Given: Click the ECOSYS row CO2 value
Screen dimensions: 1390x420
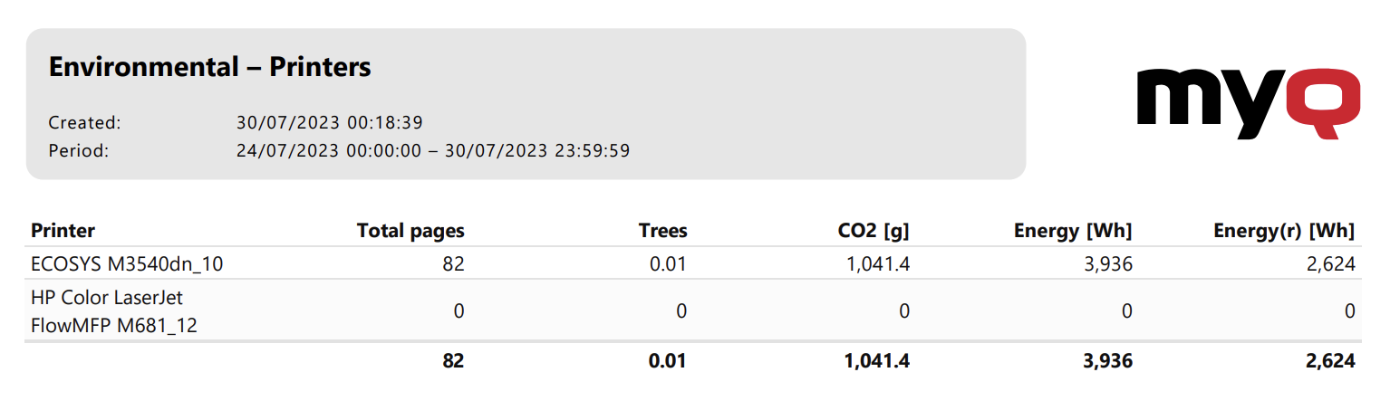Looking at the screenshot, I should coord(878,264).
